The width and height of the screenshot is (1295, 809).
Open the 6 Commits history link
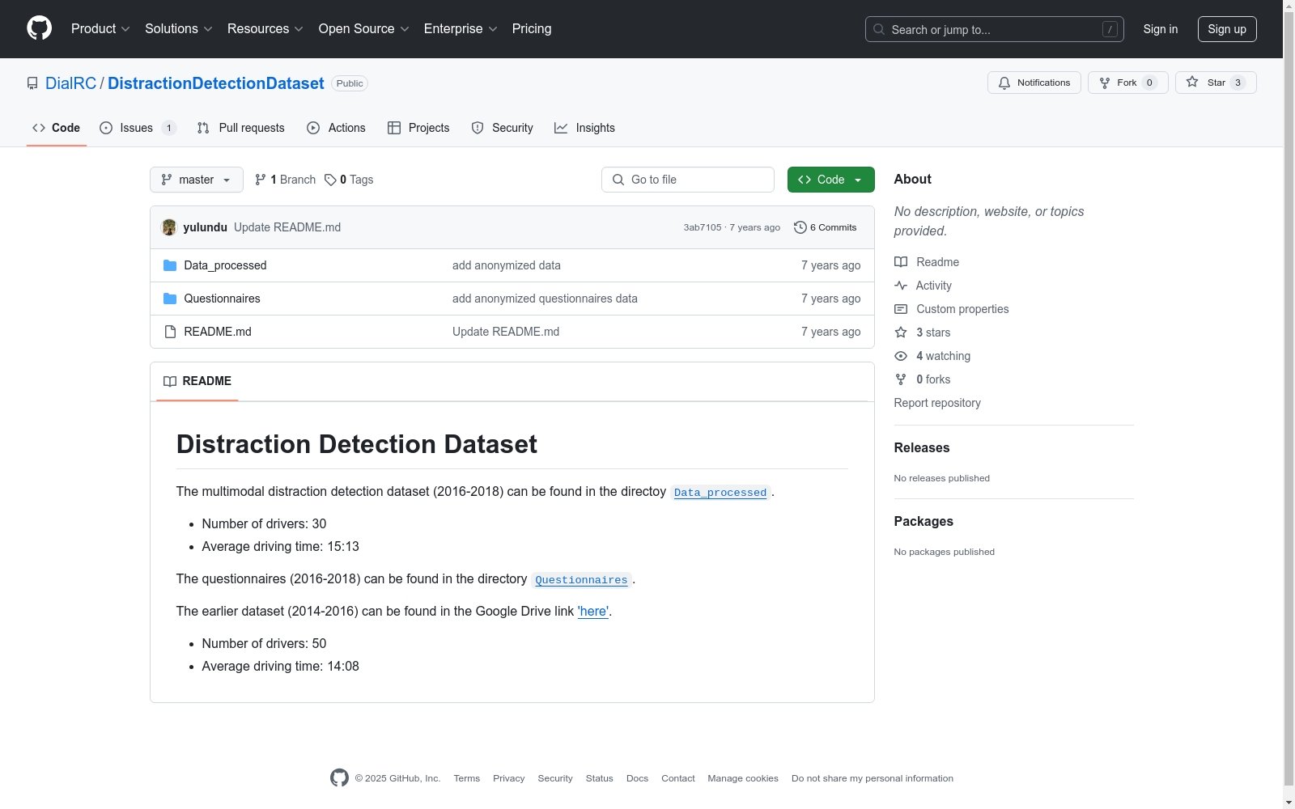tap(825, 227)
